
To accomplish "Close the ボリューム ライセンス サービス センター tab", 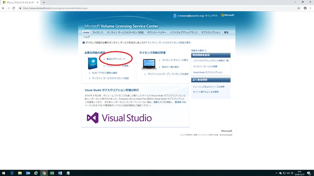I will (x=38, y=2).
